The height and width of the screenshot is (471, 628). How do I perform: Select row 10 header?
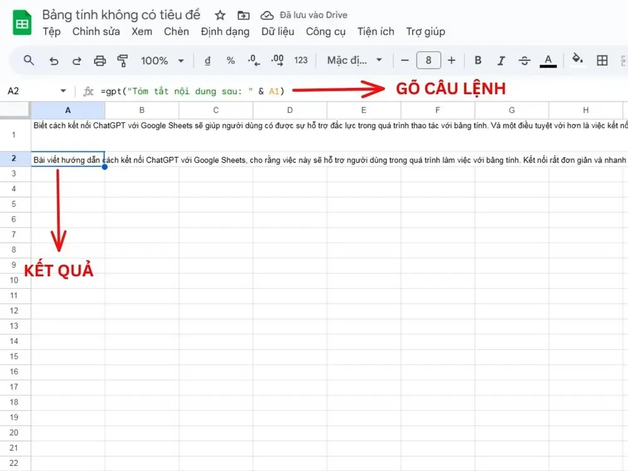[x=15, y=280]
